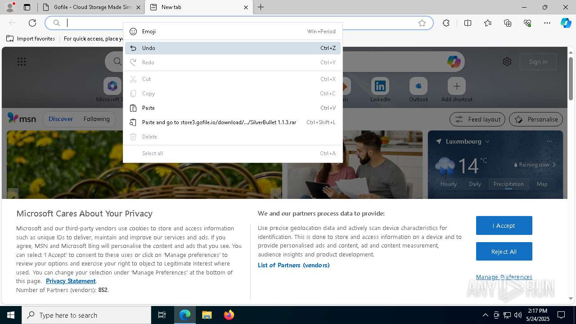The height and width of the screenshot is (324, 576).
Task: Open File Explorer from taskbar
Action: coord(207,315)
